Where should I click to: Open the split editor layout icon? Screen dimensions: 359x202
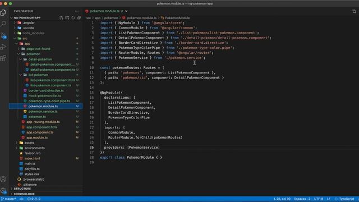click(354, 11)
